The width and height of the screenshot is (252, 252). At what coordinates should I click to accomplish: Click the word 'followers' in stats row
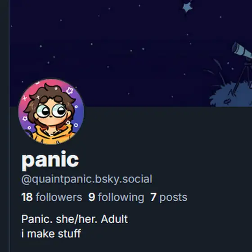click(59, 197)
